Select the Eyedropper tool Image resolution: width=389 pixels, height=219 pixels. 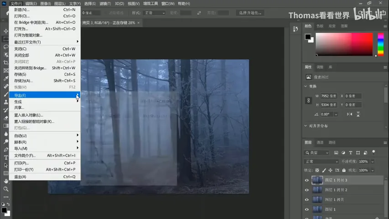pyautogui.click(x=5, y=78)
